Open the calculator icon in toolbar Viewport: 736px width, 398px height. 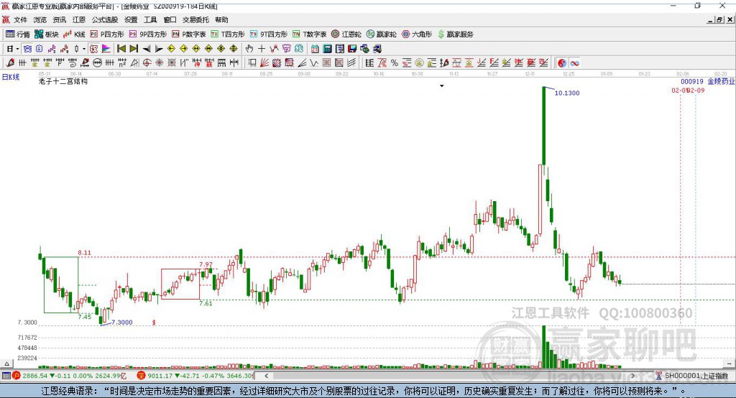[x=327, y=49]
